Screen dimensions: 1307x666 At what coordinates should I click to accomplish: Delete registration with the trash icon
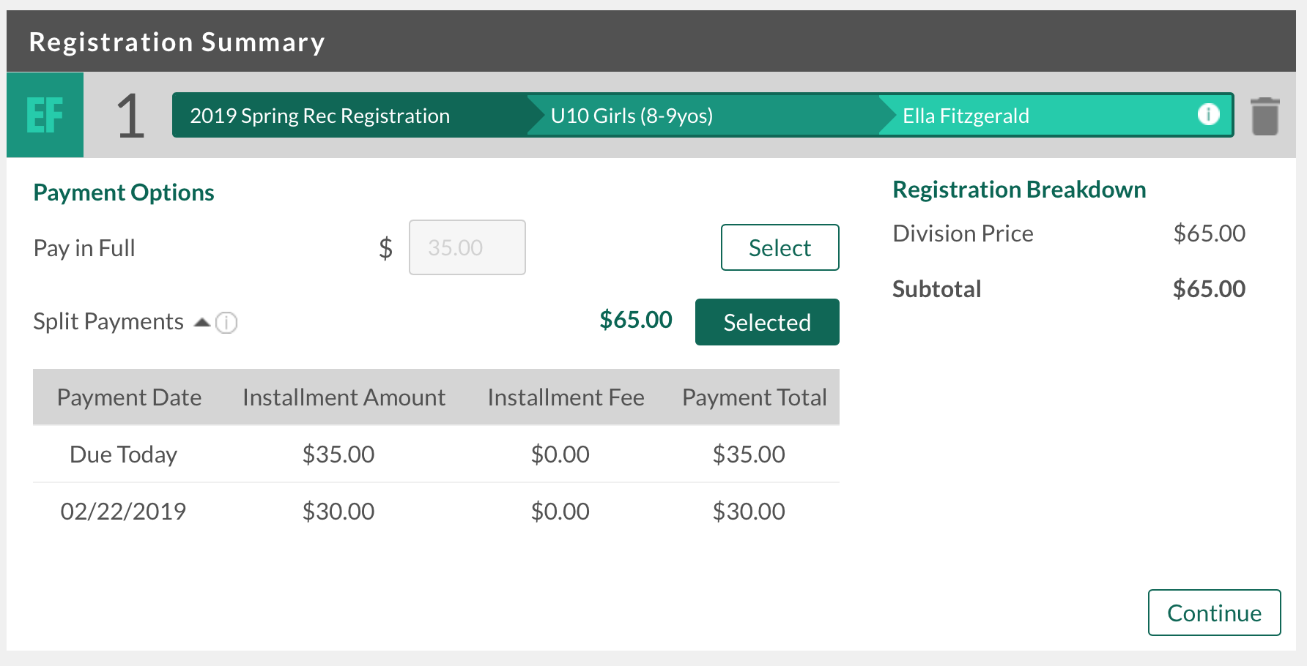click(1265, 116)
